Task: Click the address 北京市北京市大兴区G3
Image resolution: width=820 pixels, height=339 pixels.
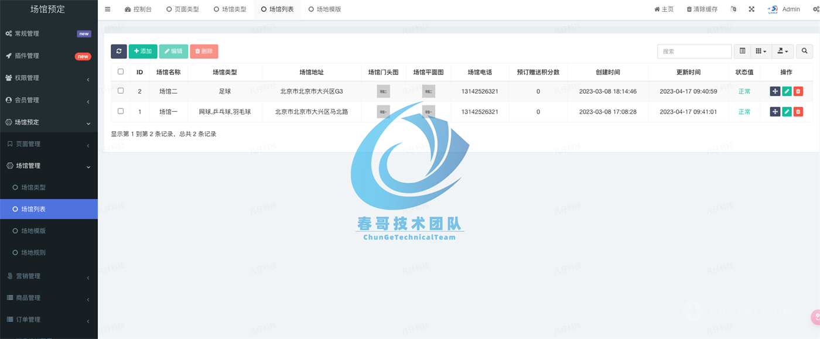Action: pos(312,91)
